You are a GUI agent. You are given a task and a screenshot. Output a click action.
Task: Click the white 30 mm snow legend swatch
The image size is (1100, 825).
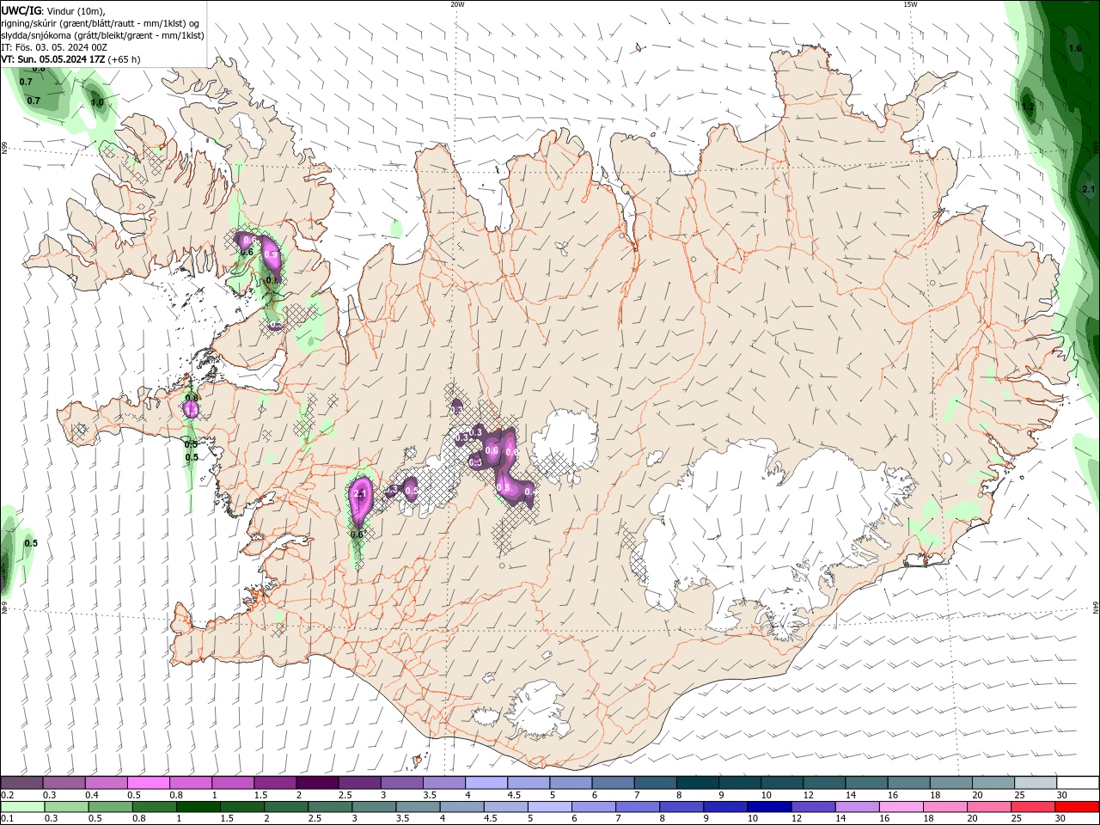point(1078,783)
